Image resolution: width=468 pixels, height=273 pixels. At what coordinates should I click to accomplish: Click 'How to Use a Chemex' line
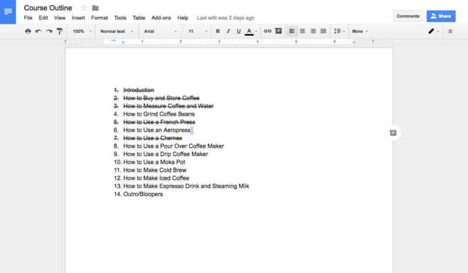point(153,139)
